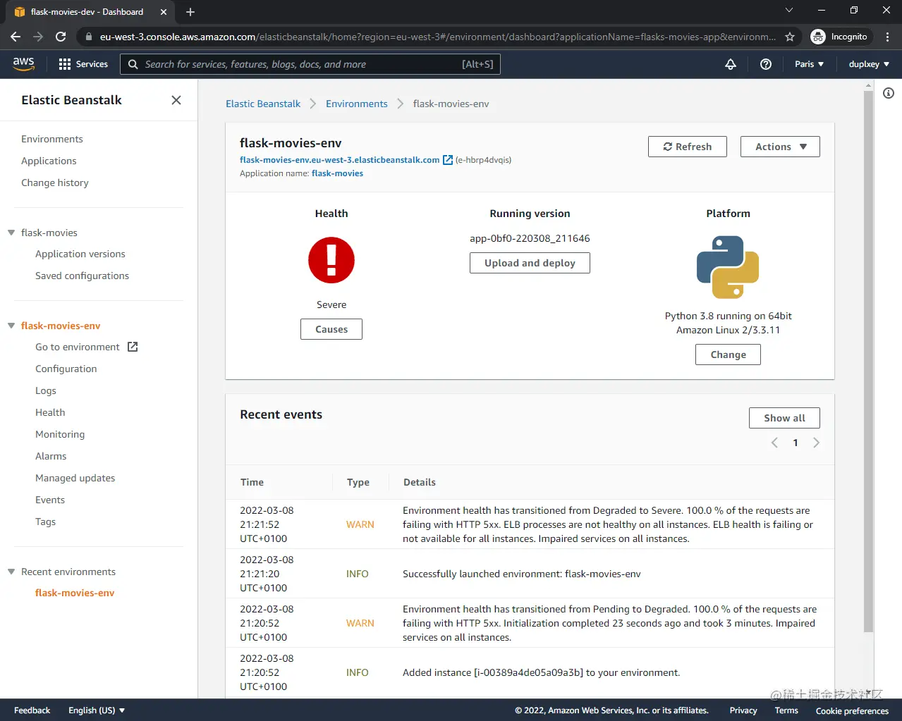Open Health in the sidebar

point(50,412)
